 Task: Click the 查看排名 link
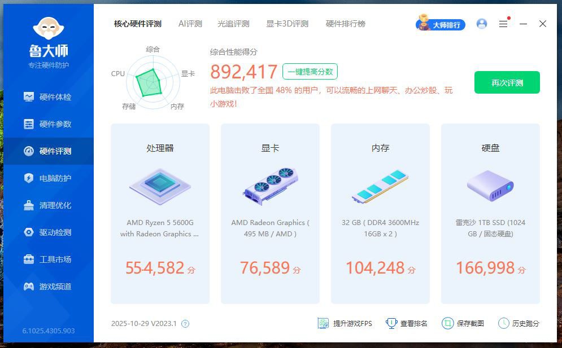407,324
